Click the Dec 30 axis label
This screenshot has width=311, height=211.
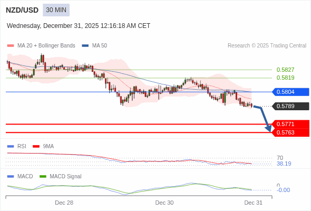(164, 203)
